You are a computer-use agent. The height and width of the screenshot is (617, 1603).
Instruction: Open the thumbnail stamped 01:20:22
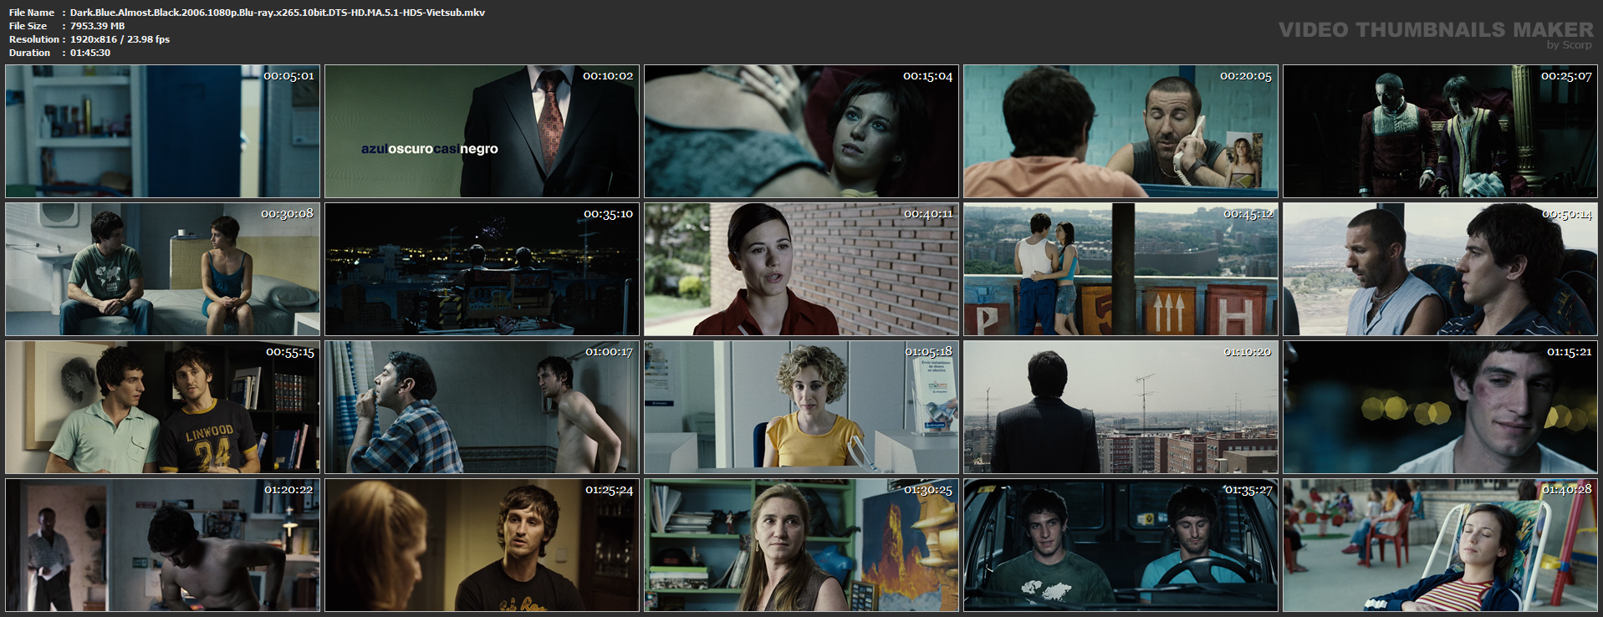pyautogui.click(x=162, y=545)
